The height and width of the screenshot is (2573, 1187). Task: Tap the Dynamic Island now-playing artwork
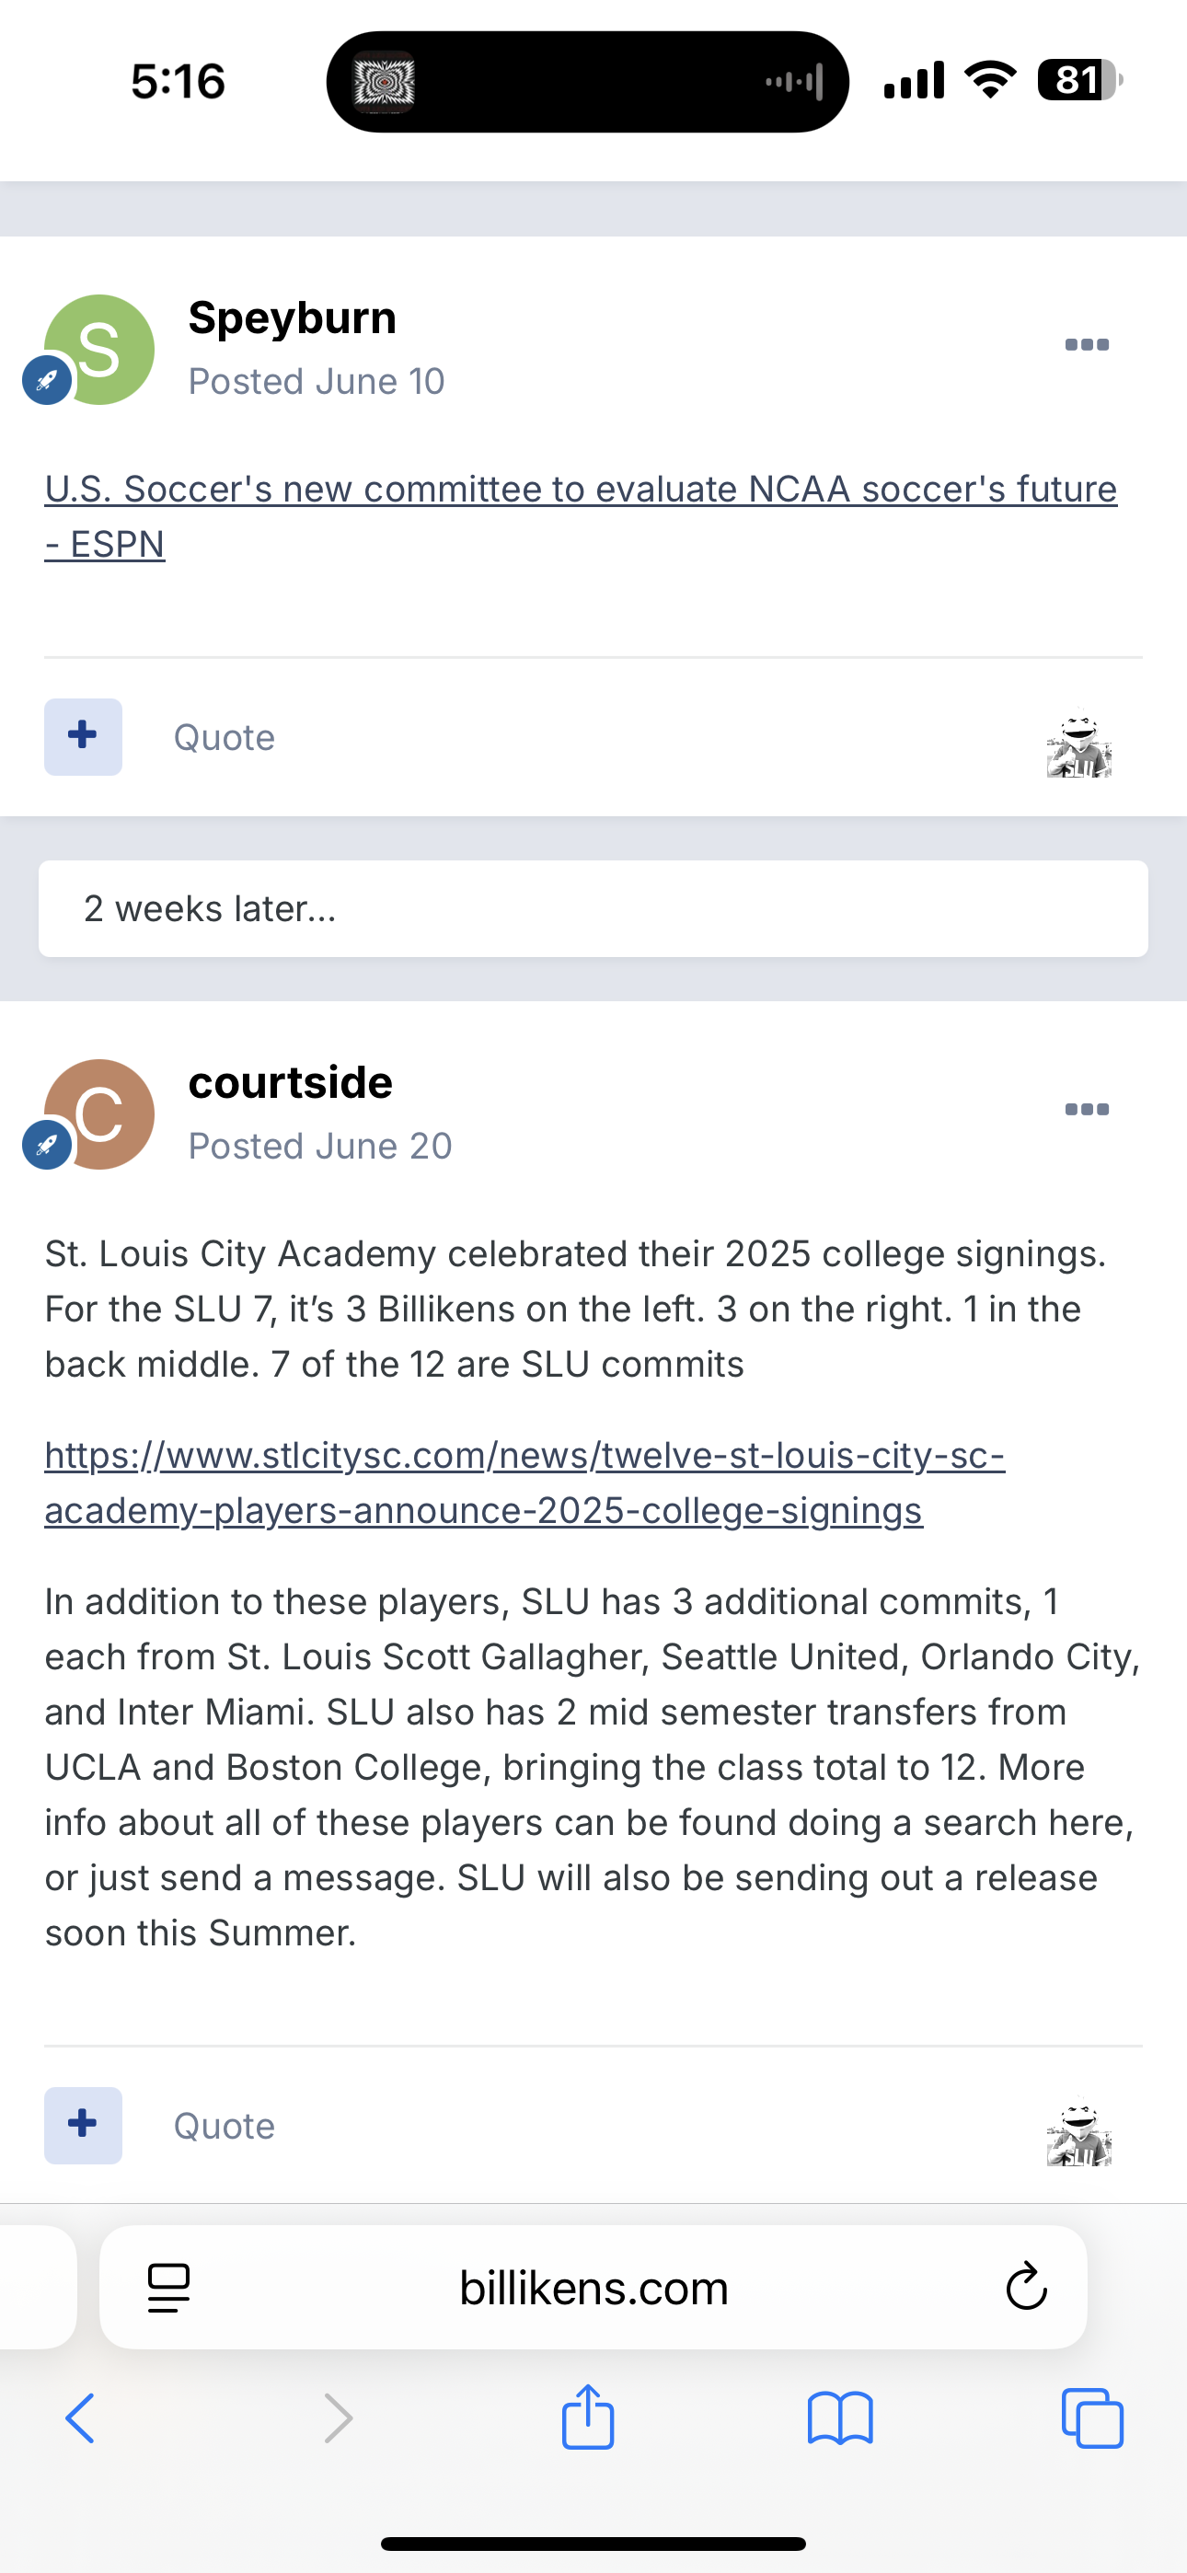pyautogui.click(x=384, y=82)
